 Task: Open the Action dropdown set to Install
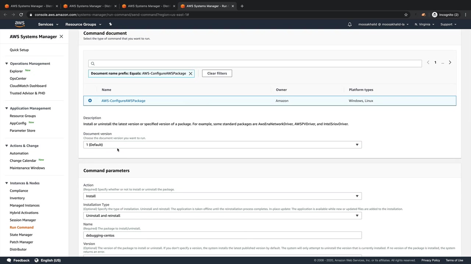tap(222, 196)
